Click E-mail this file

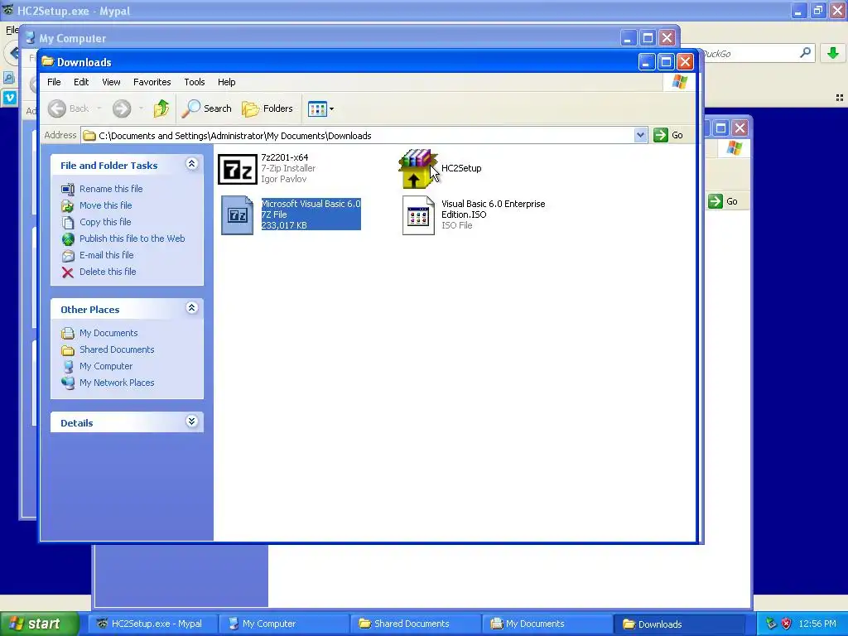click(107, 255)
